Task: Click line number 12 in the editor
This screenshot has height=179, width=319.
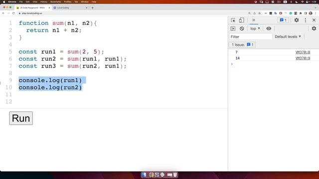Action: [9, 101]
